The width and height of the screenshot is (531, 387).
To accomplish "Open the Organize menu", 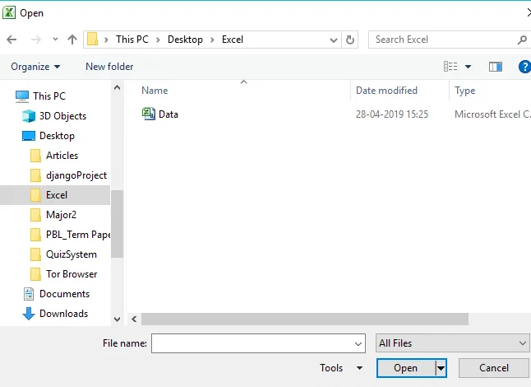I will pyautogui.click(x=35, y=67).
